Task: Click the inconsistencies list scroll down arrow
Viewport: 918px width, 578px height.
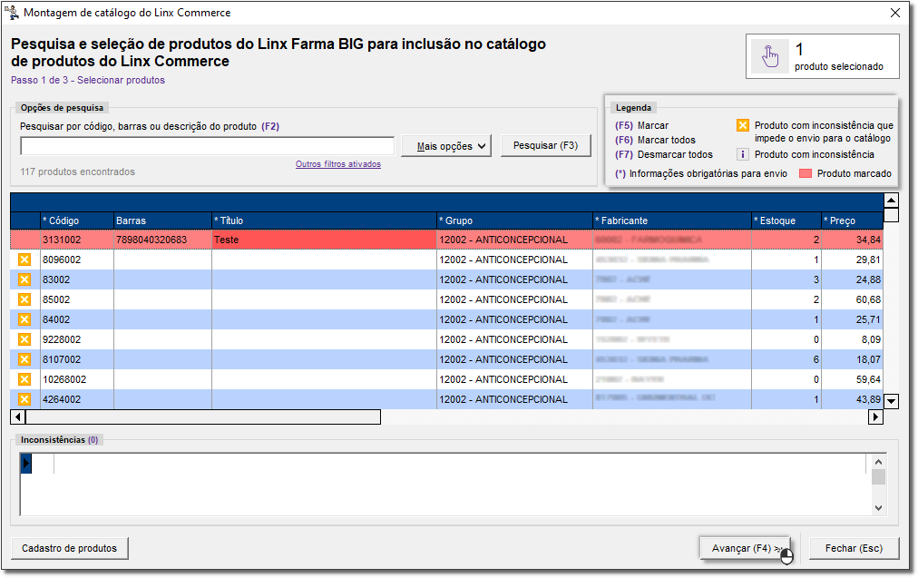Action: coord(878,508)
